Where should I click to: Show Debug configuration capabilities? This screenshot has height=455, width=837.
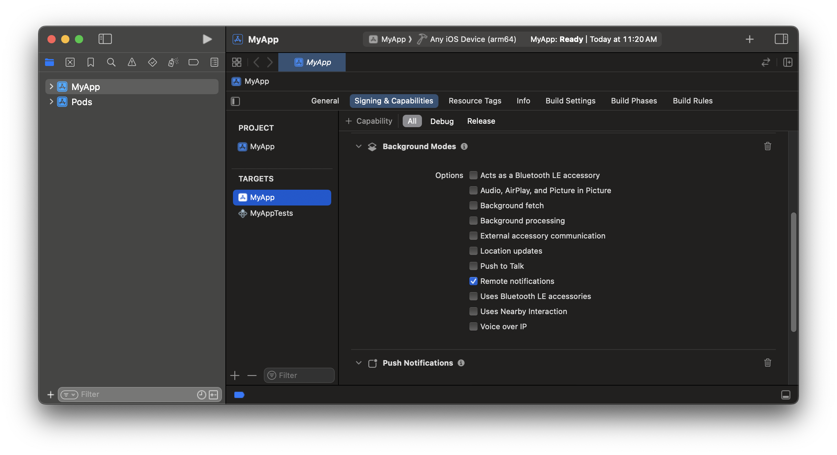pyautogui.click(x=442, y=121)
